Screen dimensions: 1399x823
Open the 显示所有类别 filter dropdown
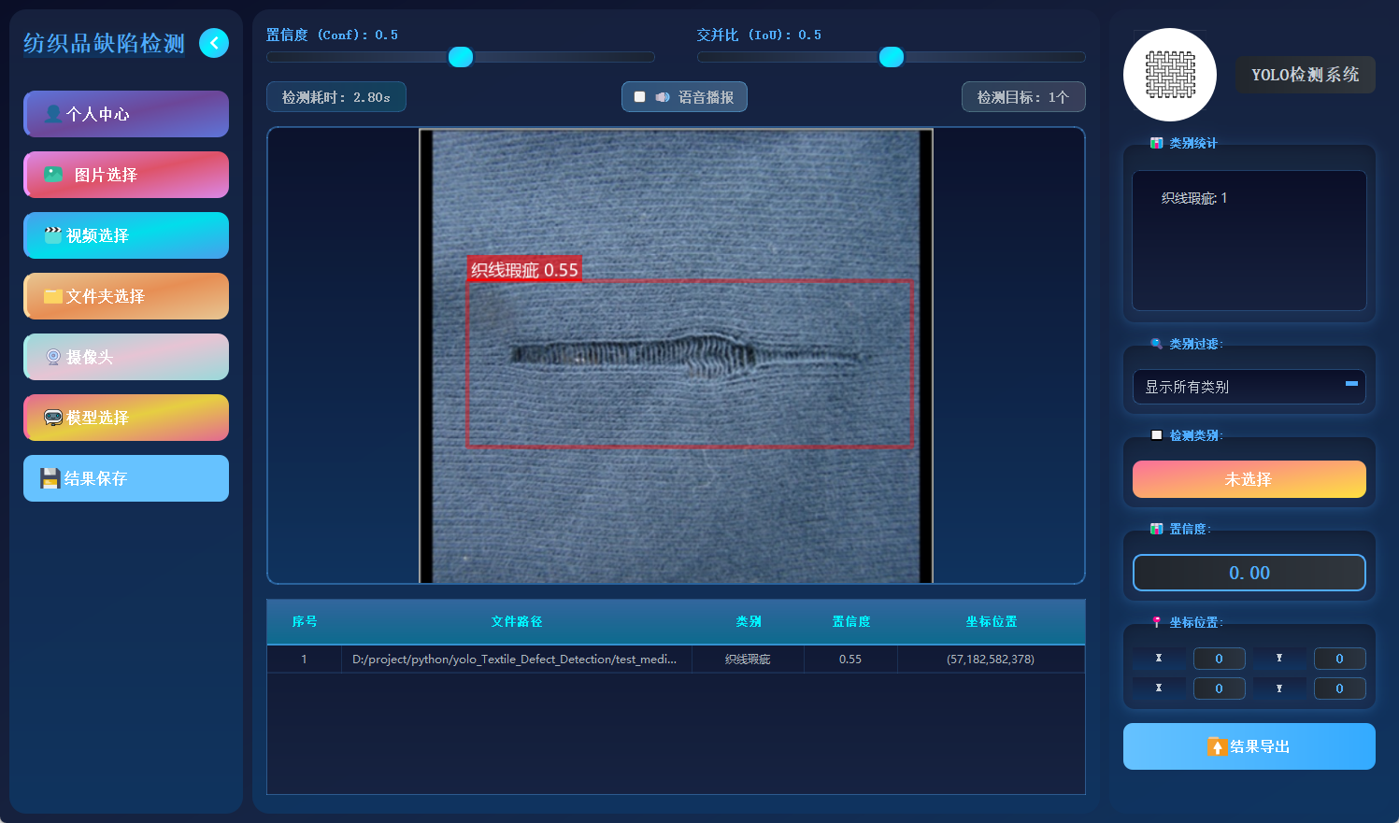pyautogui.click(x=1249, y=387)
